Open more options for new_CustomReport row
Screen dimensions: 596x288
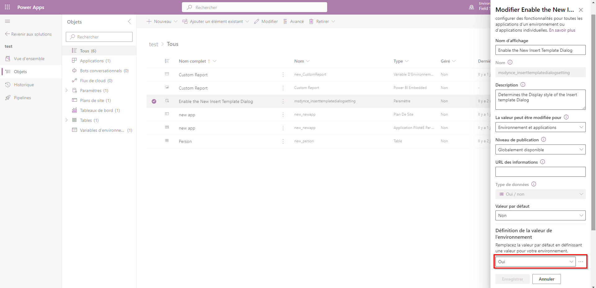coord(283,75)
